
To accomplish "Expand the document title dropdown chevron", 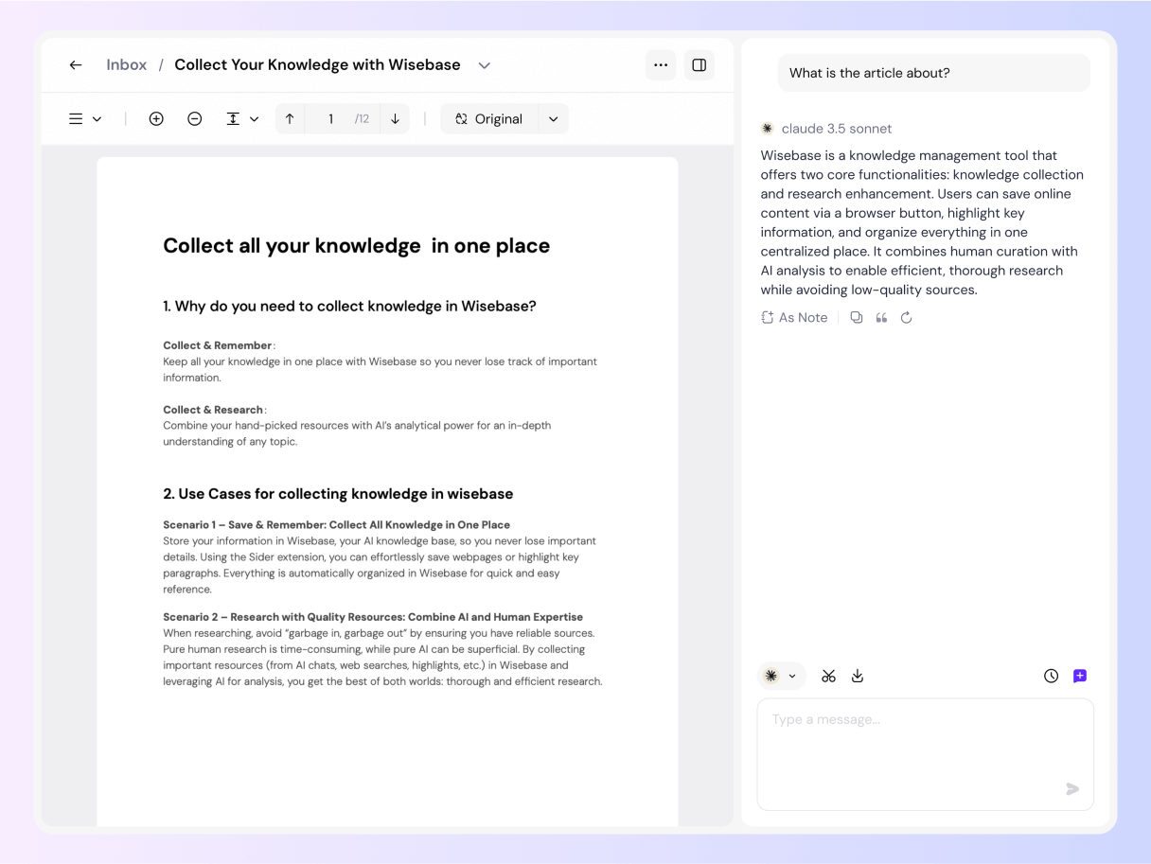I will pos(485,65).
